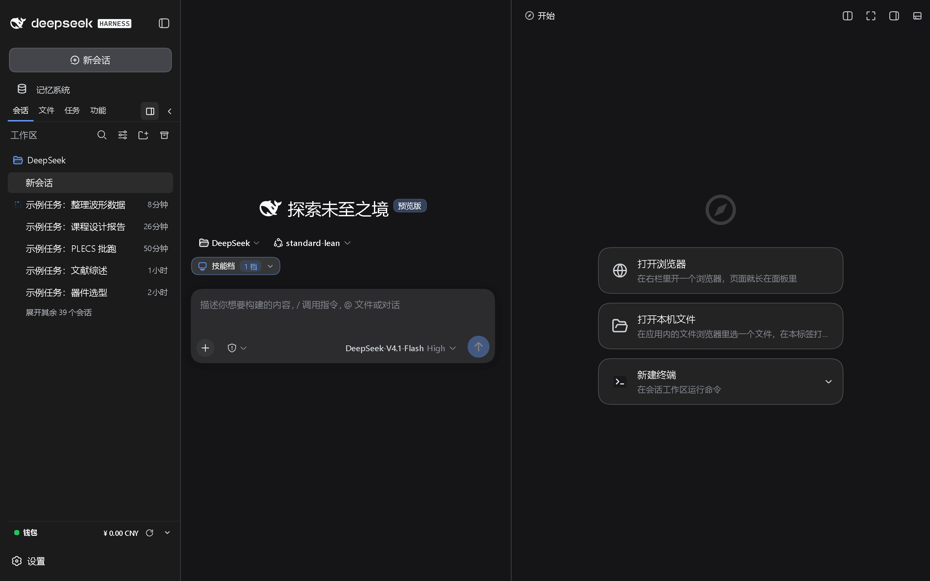Open the DeepSeek workspace dropdown in composer

(x=229, y=243)
